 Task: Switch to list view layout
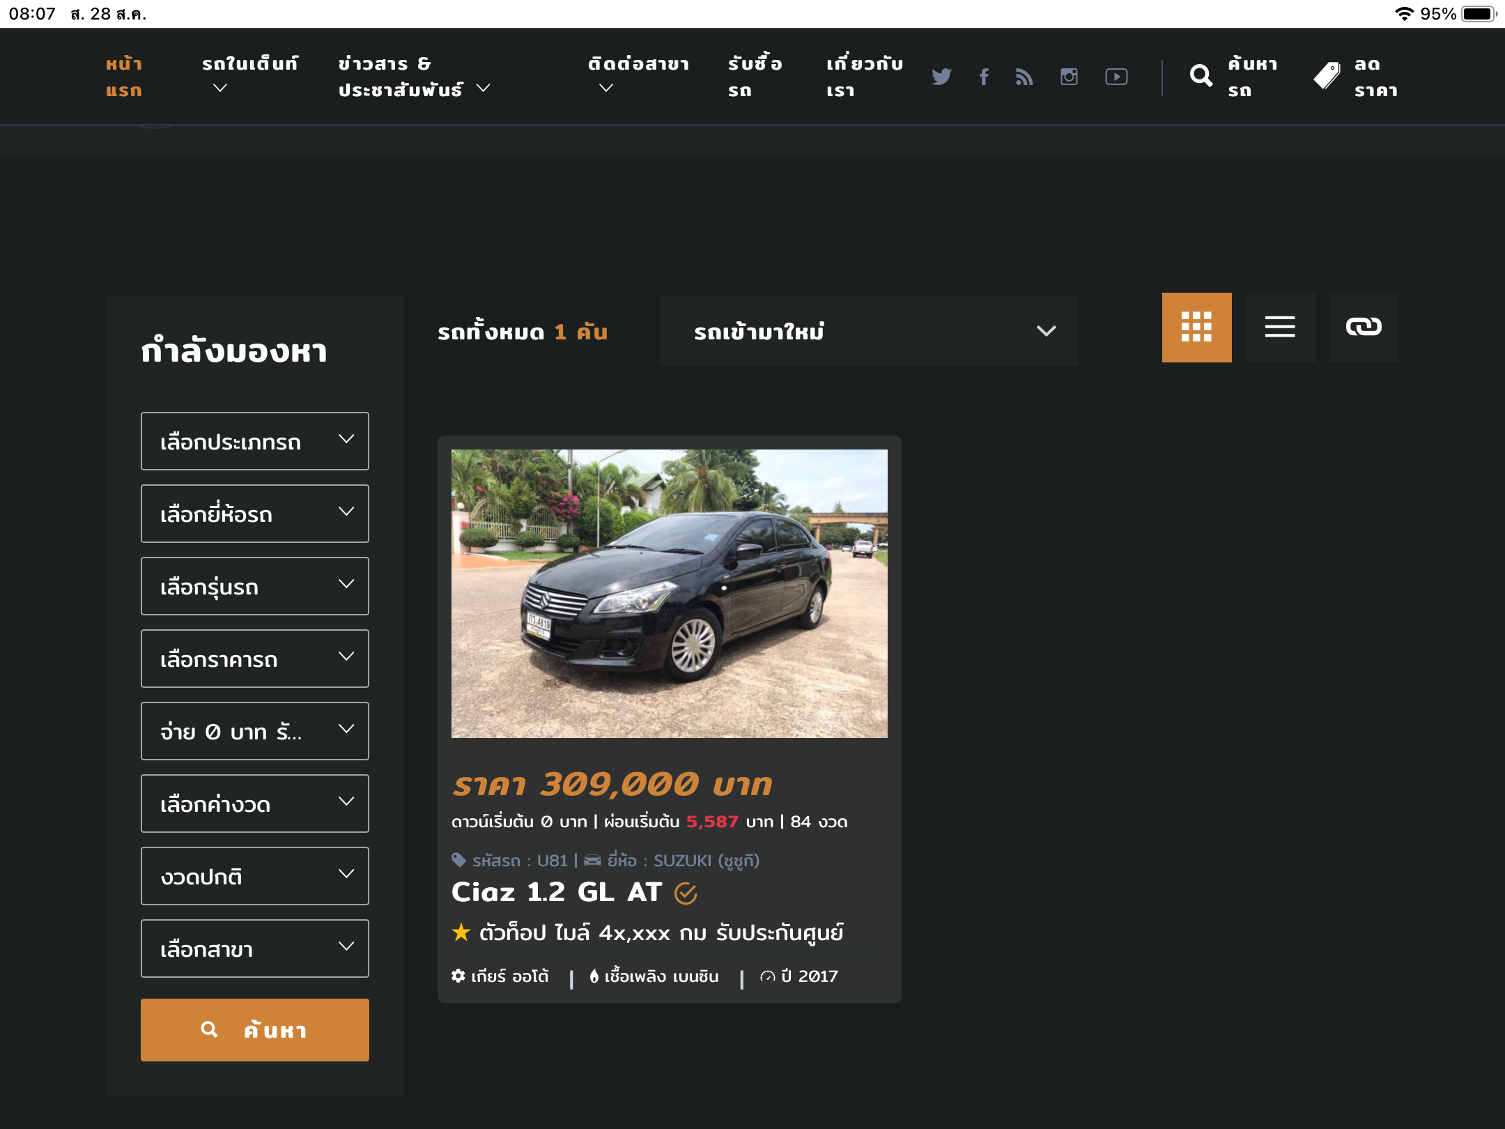tap(1280, 327)
